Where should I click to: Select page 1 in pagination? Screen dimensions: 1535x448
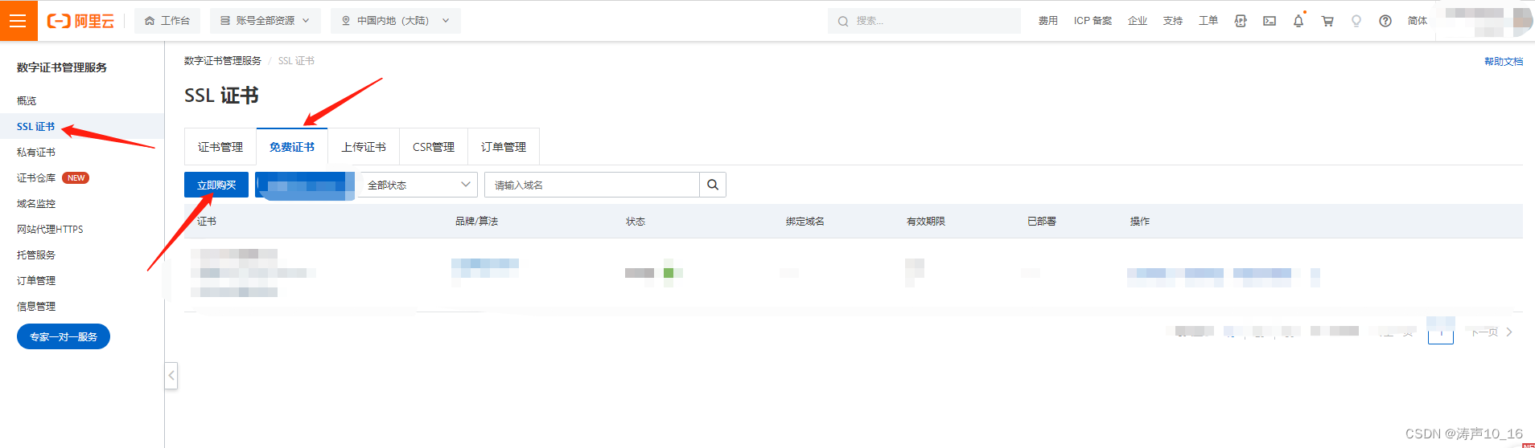click(1441, 332)
